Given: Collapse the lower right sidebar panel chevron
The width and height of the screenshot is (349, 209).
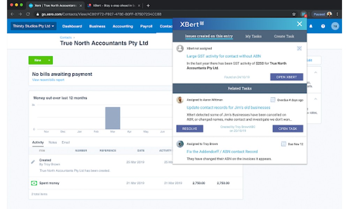Looking at the screenshot, I should (x=315, y=99).
